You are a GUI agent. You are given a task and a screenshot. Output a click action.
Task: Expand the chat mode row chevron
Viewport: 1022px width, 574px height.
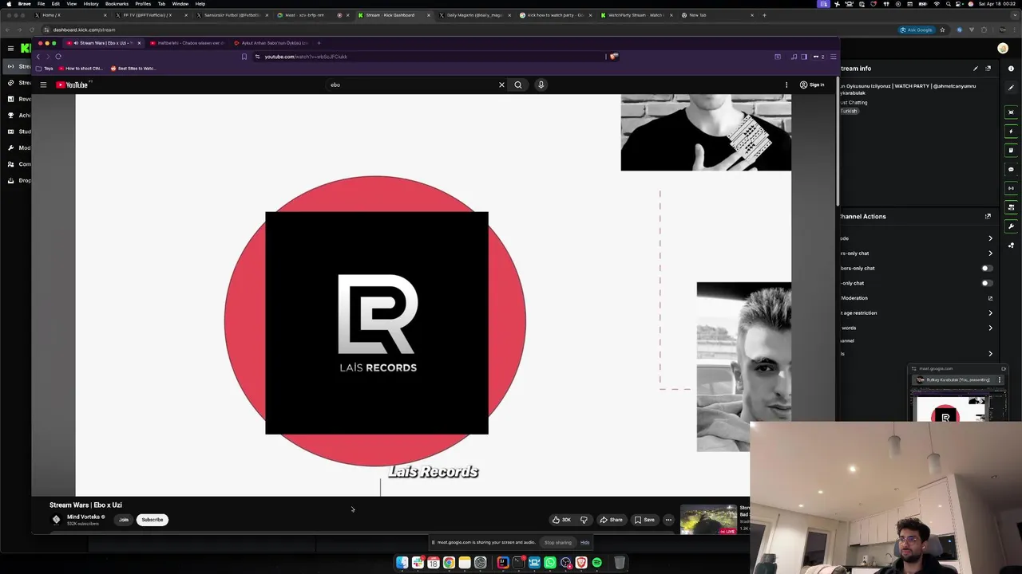tap(990, 238)
